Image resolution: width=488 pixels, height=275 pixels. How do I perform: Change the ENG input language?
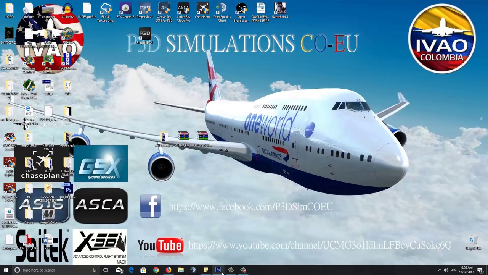click(x=453, y=270)
